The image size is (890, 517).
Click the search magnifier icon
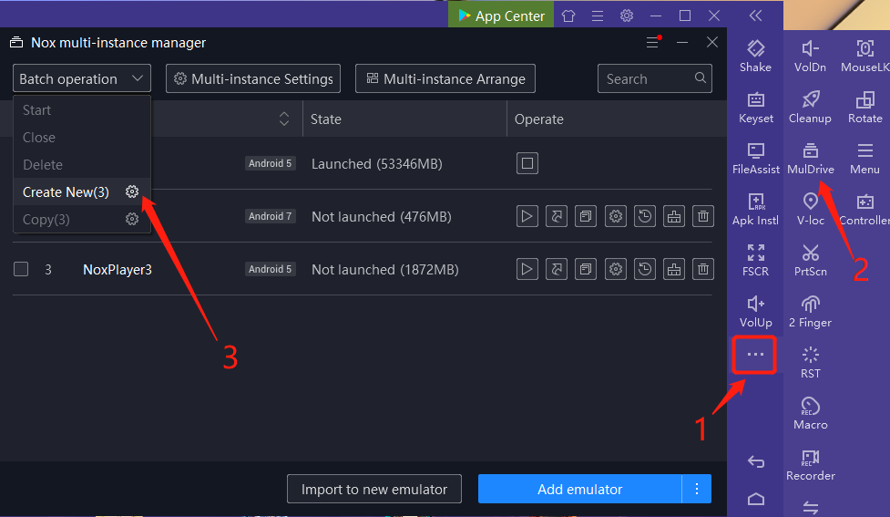click(701, 78)
